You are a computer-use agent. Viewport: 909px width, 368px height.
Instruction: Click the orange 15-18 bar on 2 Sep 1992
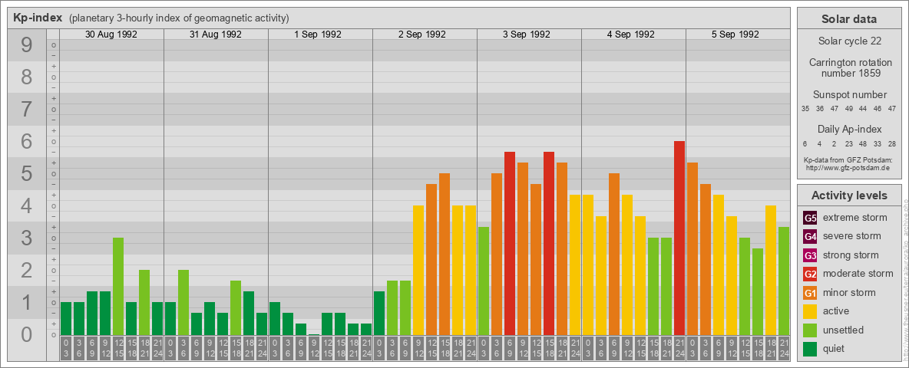point(445,254)
